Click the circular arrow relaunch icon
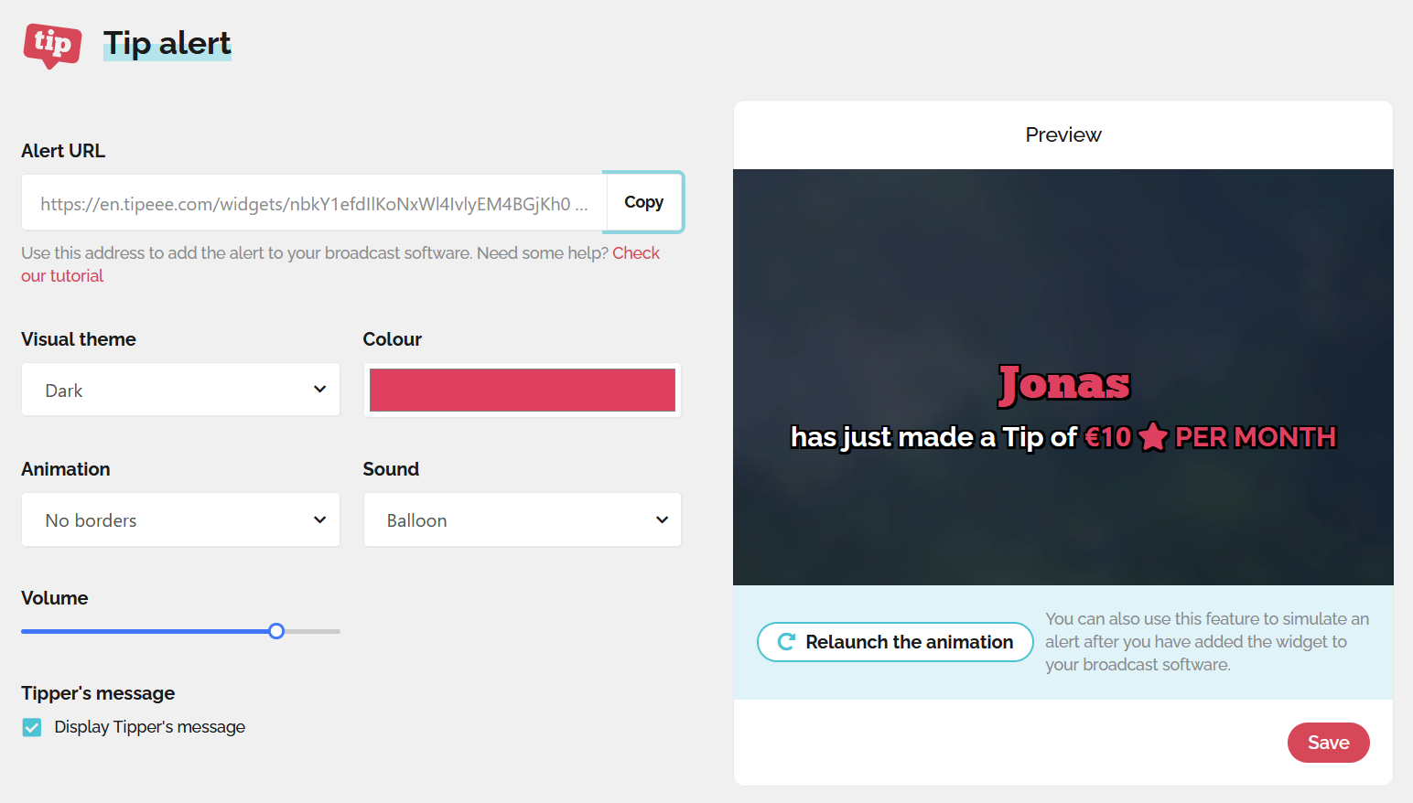The width and height of the screenshot is (1413, 803). pos(785,642)
